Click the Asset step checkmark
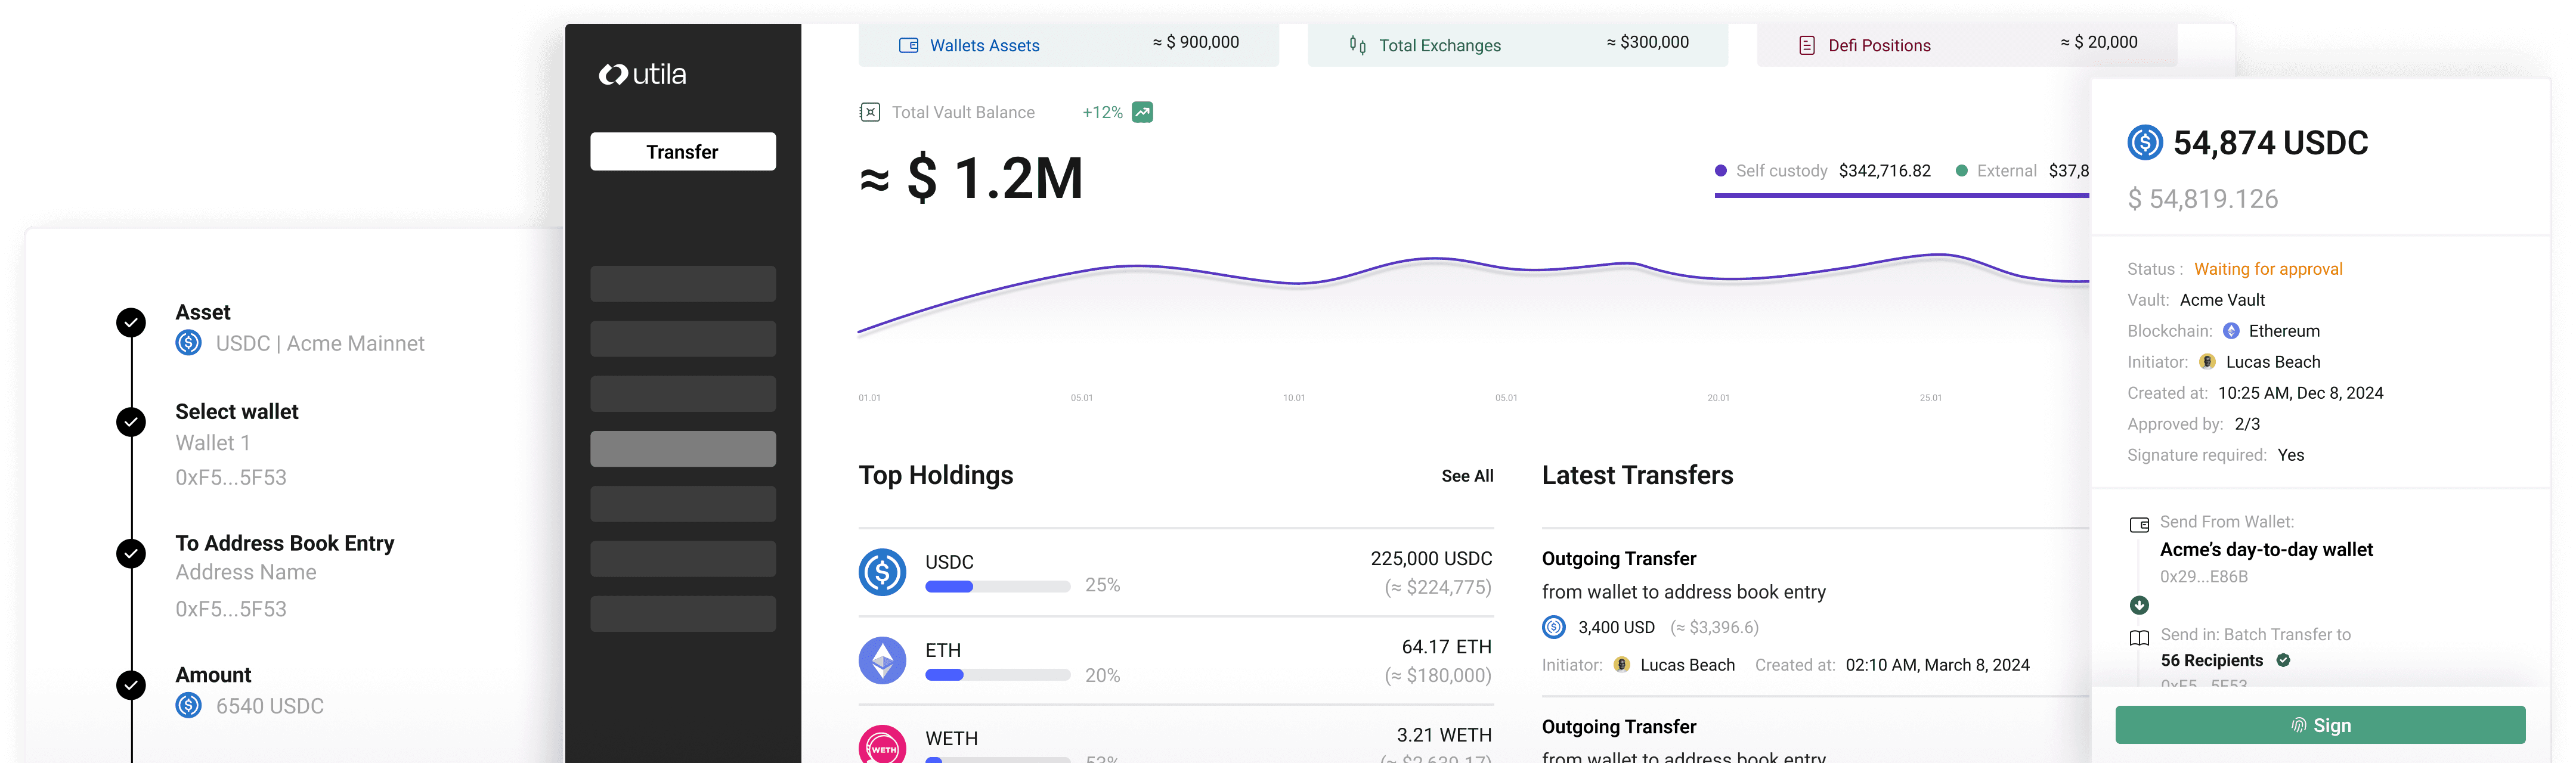This screenshot has height=763, width=2576. 131,322
